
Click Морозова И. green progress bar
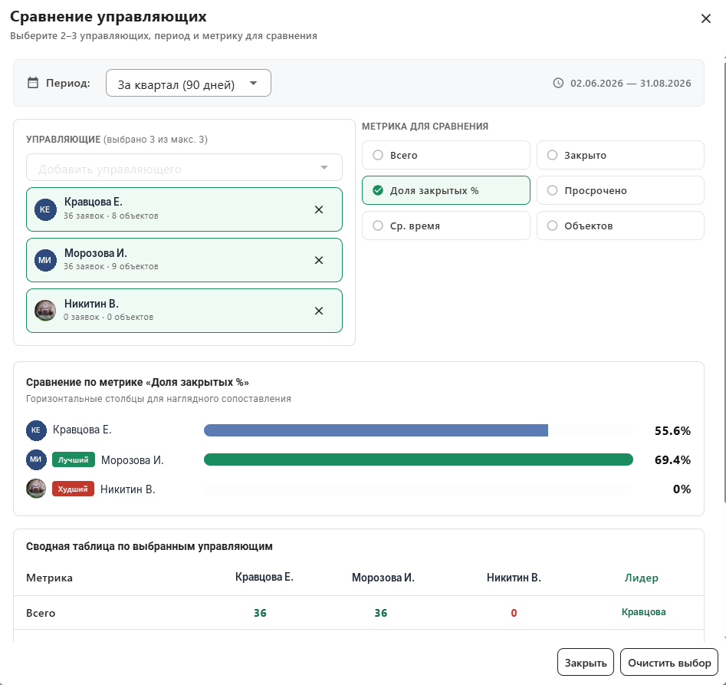[419, 459]
